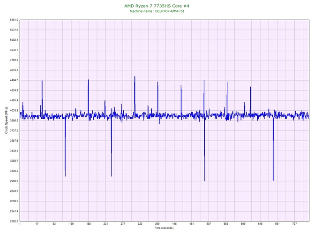Viewport: 314px width, 236px height.
Task: Click the x-axis tick label 691
Action: tap(277, 224)
